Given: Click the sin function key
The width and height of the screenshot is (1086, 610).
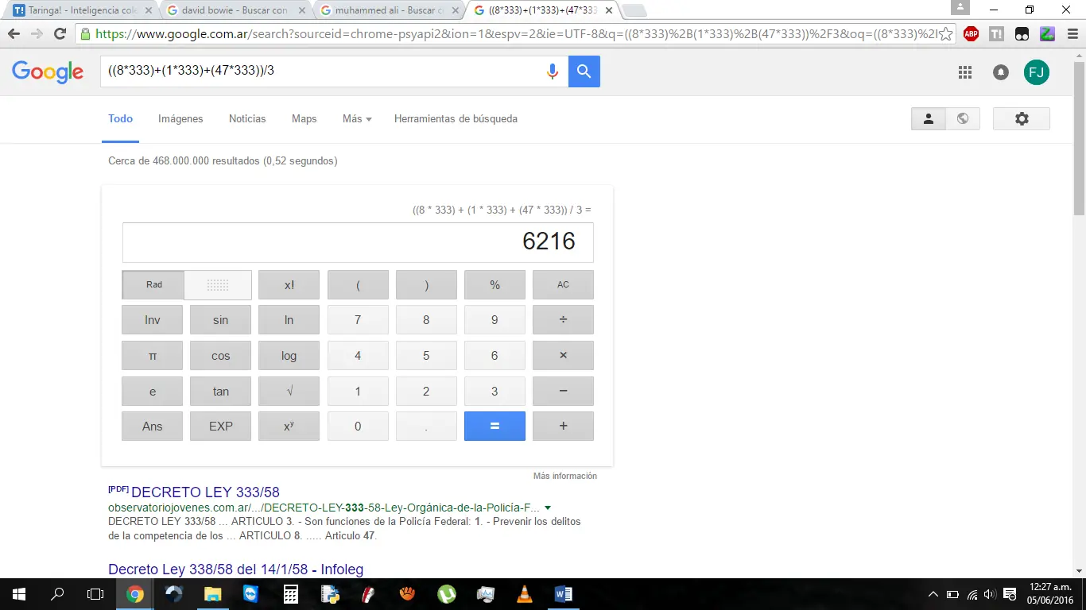Looking at the screenshot, I should (x=220, y=320).
